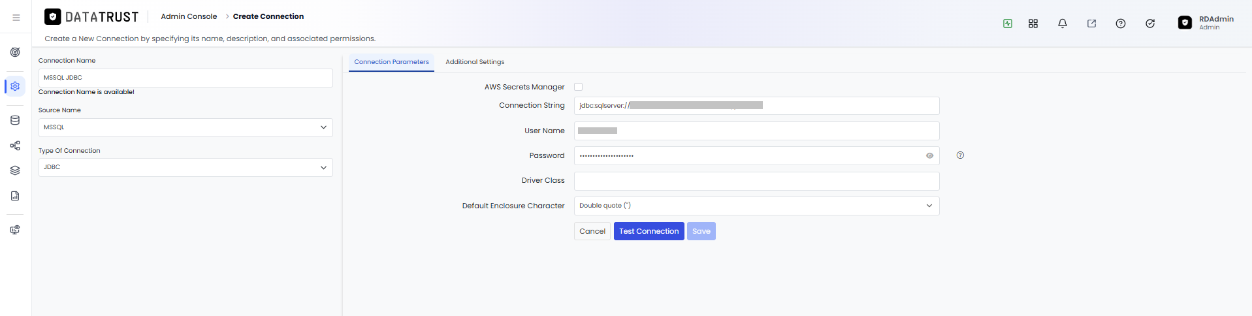The height and width of the screenshot is (316, 1252).
Task: Click the open-in-new-window icon
Action: tap(1091, 24)
